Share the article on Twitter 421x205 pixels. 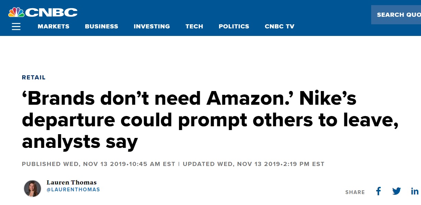point(397,191)
